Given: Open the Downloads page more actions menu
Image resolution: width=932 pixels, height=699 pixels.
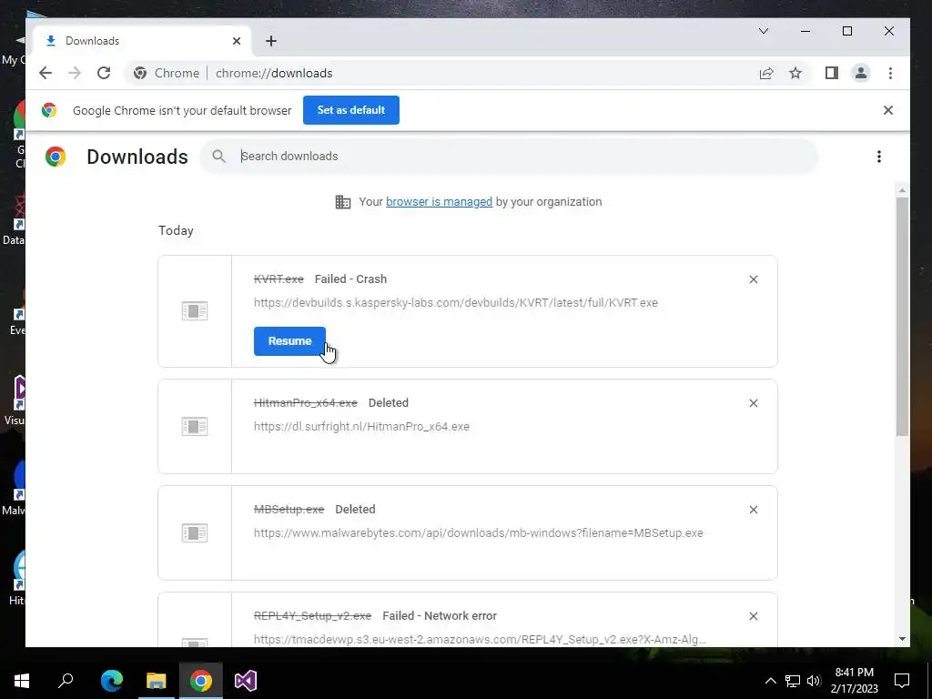Looking at the screenshot, I should click(x=878, y=157).
